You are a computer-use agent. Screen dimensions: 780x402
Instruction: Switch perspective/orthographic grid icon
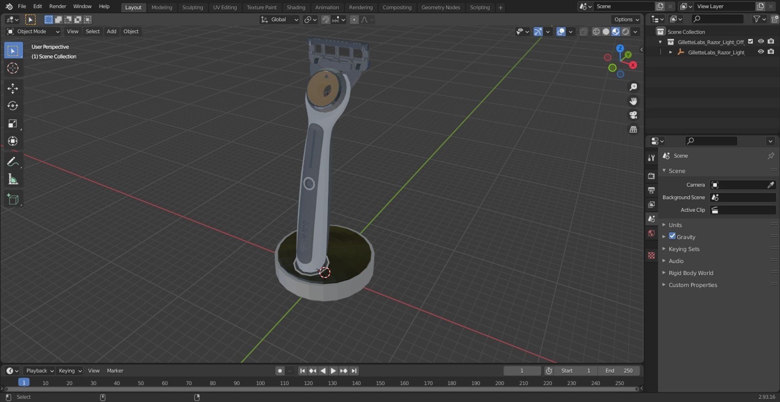coord(633,129)
